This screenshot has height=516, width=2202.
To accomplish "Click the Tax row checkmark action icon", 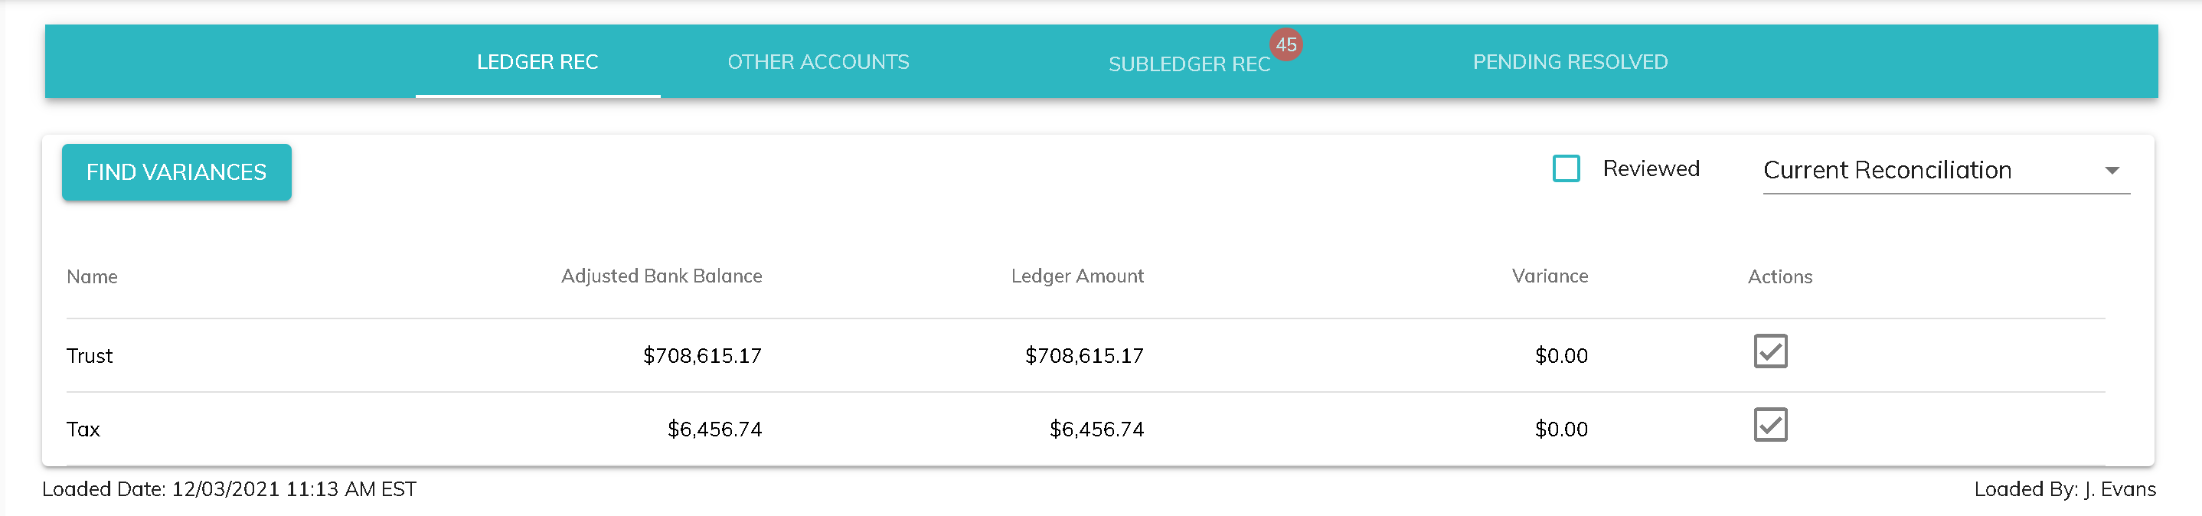I will [1769, 425].
